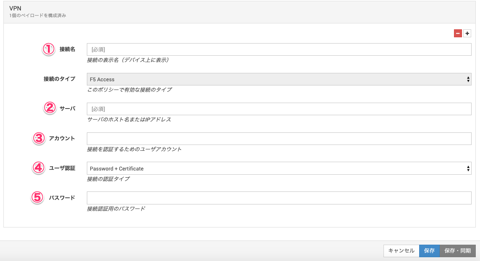Click the ユーザ認証 field label
480x261 pixels.
pos(65,168)
